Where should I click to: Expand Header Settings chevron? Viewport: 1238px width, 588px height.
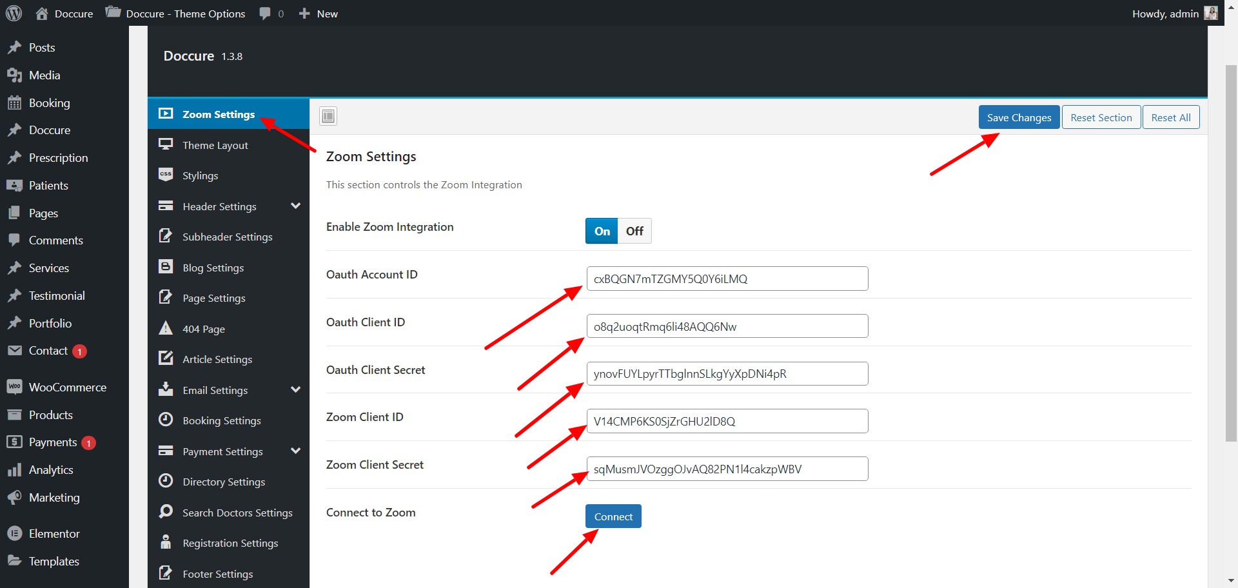point(295,206)
